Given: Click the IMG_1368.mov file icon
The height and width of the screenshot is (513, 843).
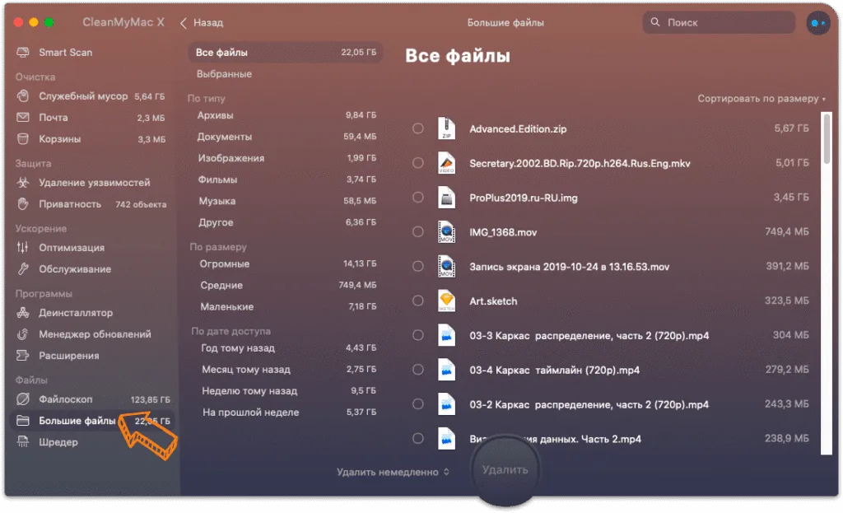Looking at the screenshot, I should click(x=446, y=231).
